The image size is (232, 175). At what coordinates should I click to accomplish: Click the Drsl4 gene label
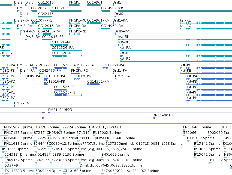click(x=24, y=14)
